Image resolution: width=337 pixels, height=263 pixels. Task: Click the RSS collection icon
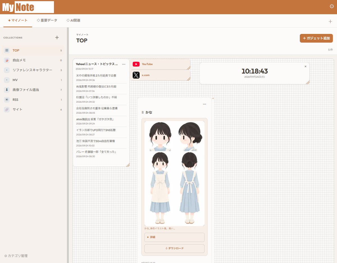click(7, 100)
